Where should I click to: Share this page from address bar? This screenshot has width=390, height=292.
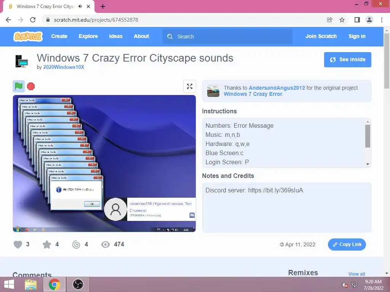pos(329,20)
